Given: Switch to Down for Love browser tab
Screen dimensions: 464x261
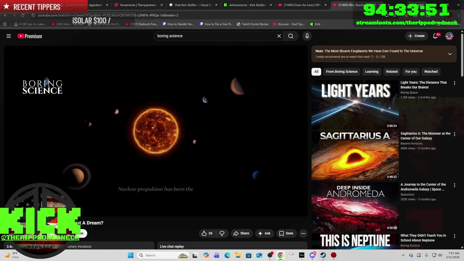Looking at the screenshot, I should [303, 5].
